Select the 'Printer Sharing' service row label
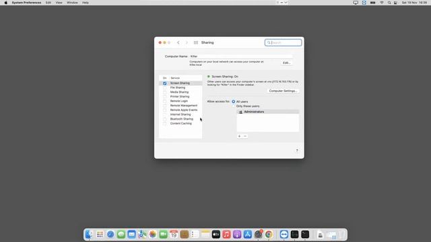 tap(180, 97)
